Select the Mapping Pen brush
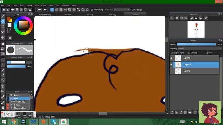223x125 pixels. [x=18, y=108]
